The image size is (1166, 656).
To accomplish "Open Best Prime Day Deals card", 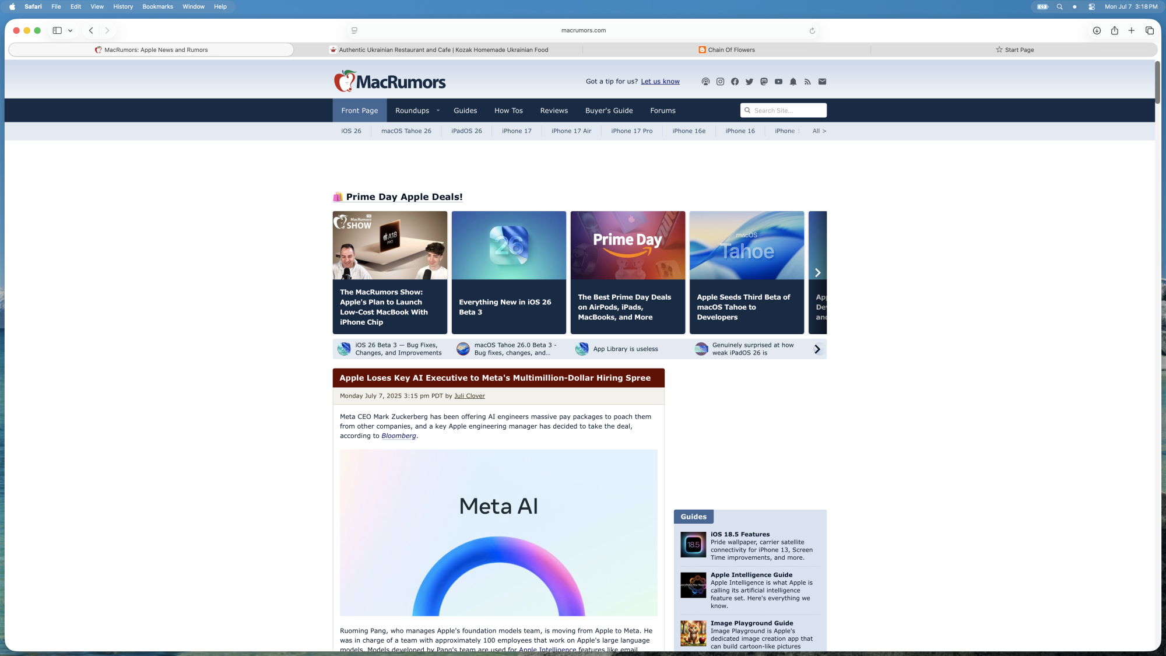I will (x=628, y=272).
